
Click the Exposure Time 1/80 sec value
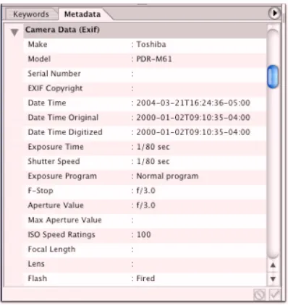153,147
